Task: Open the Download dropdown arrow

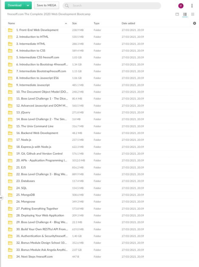Action: (x=28, y=5)
